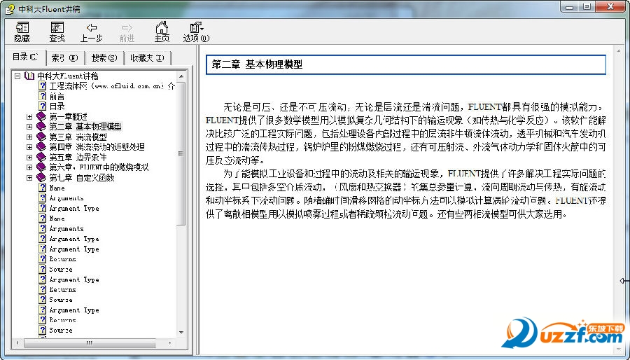Switch to the 索引 (Index) tab
The width and height of the screenshot is (630, 360).
(x=65, y=58)
